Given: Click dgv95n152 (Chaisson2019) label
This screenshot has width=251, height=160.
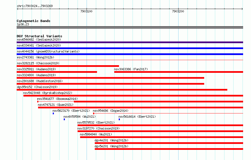Looking at the screenshot, I should point(37,87).
